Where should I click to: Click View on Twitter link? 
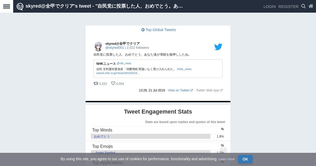click(x=180, y=90)
